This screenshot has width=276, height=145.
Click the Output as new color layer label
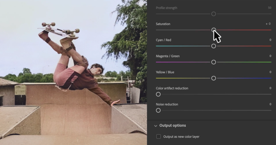pyautogui.click(x=181, y=137)
